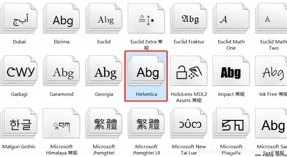Viewport: 287px width, 157px height.
Task: Click the 'Malgun Gothic' name label
Action: (x=19, y=147)
